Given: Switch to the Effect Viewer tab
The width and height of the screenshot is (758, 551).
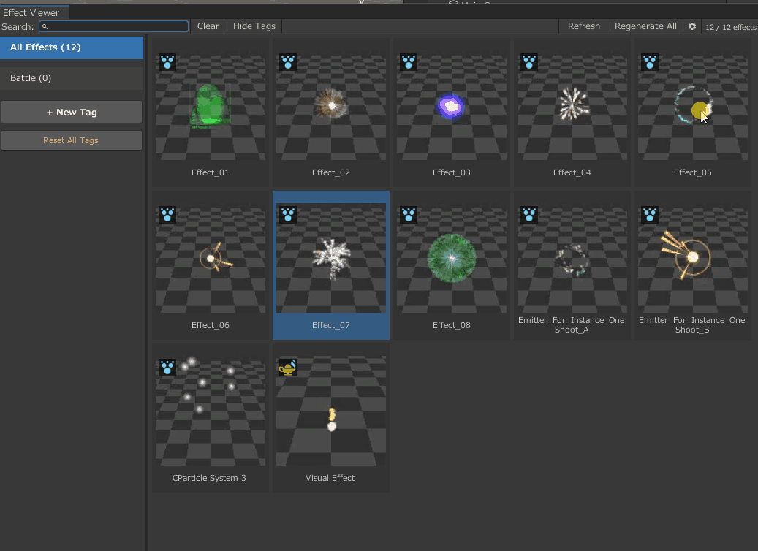Looking at the screenshot, I should click(x=31, y=12).
